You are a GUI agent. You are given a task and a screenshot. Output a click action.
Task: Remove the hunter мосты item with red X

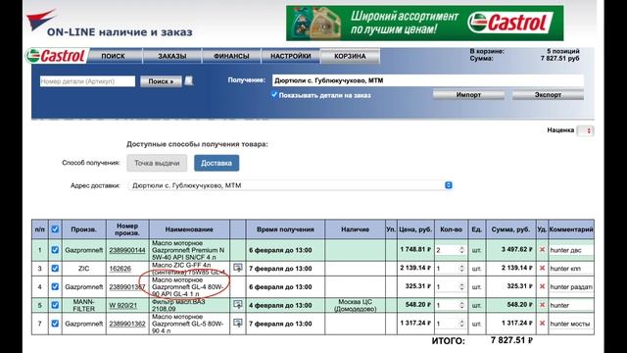click(542, 323)
